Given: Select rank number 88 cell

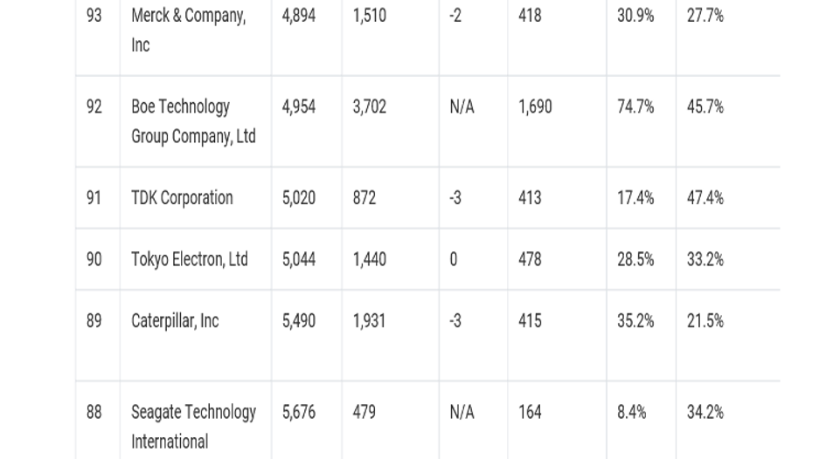Looking at the screenshot, I should point(94,412).
